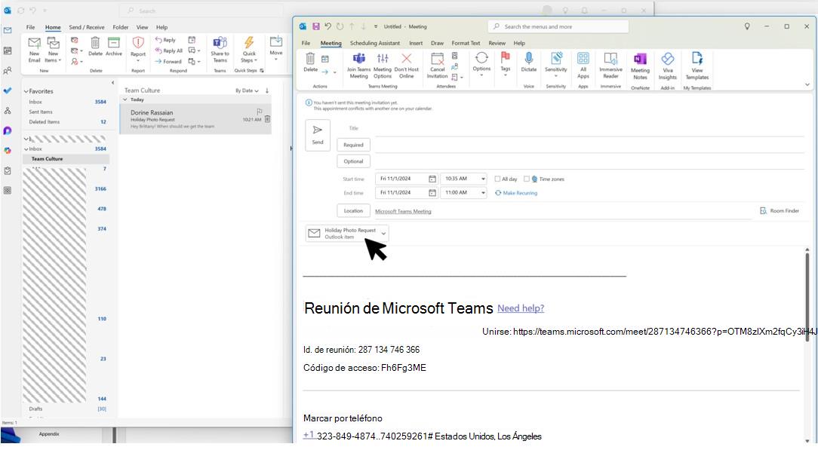
Task: Click search the menus and more box
Action: pos(558,26)
